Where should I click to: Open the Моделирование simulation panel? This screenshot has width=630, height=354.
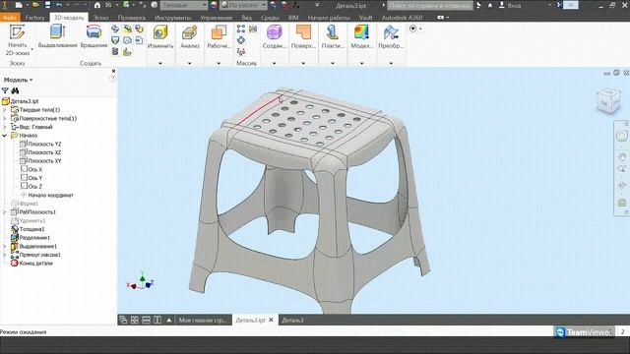361,37
